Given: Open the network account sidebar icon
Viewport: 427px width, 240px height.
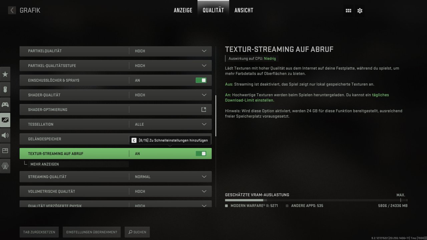Looking at the screenshot, I should [5, 166].
